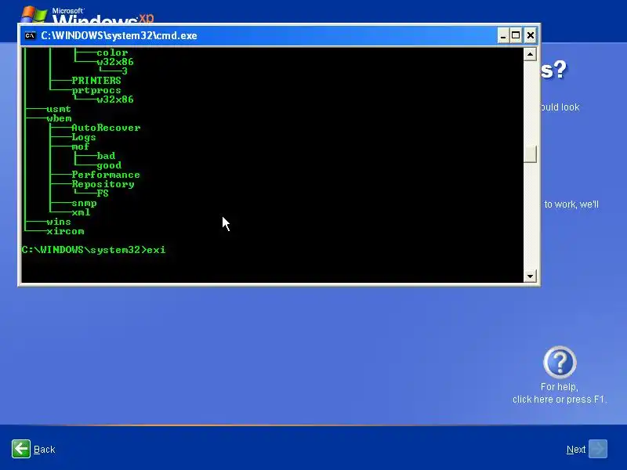Image resolution: width=627 pixels, height=470 pixels.
Task: Click the 'AutoRecover' folder line
Action: click(106, 128)
